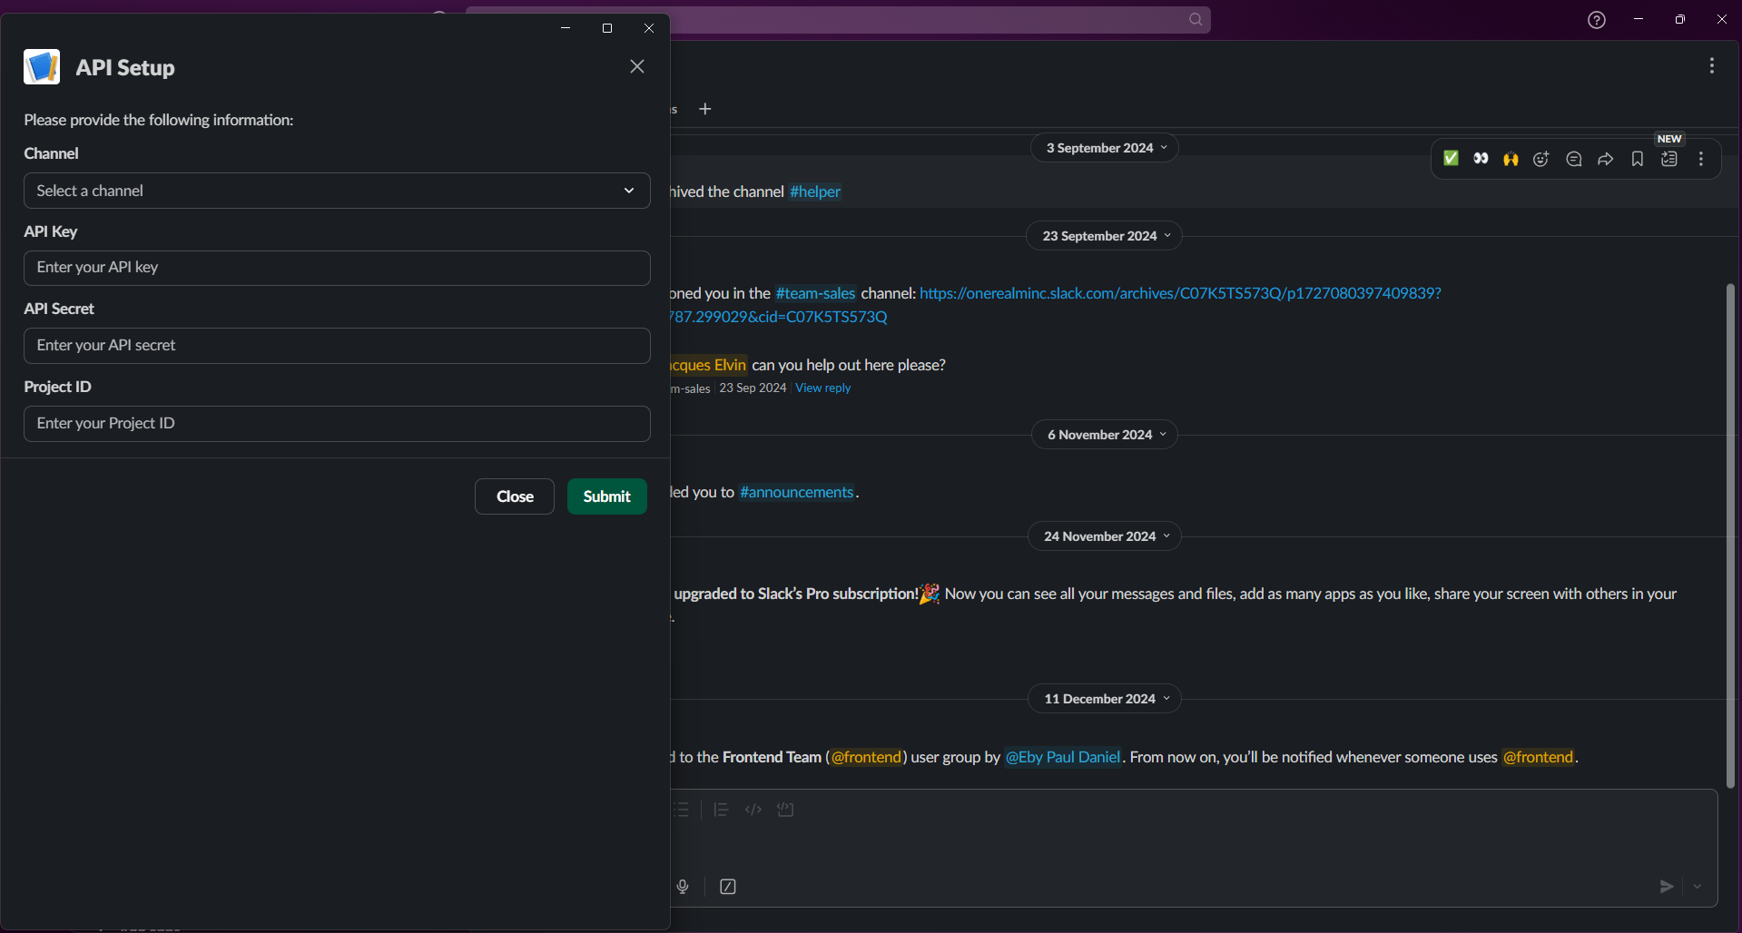
Task: Open the Select a channel dropdown
Action: pos(337,191)
